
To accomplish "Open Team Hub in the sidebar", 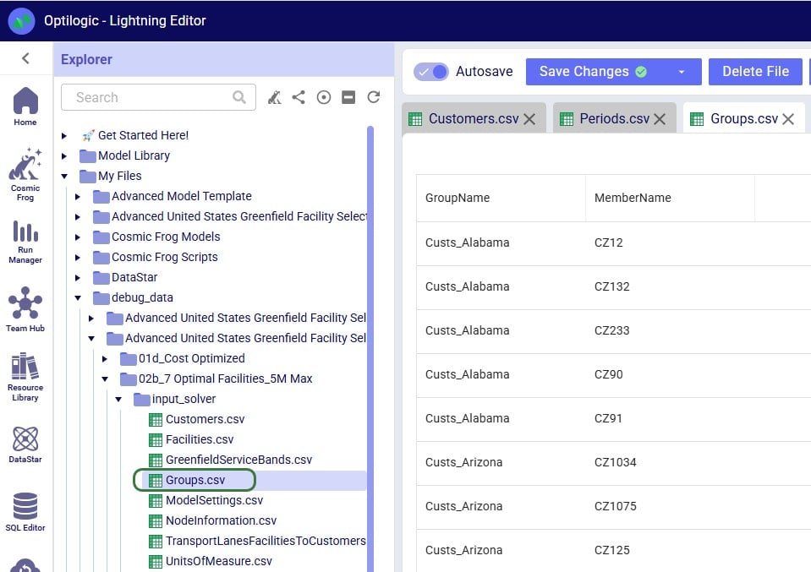I will (x=25, y=309).
